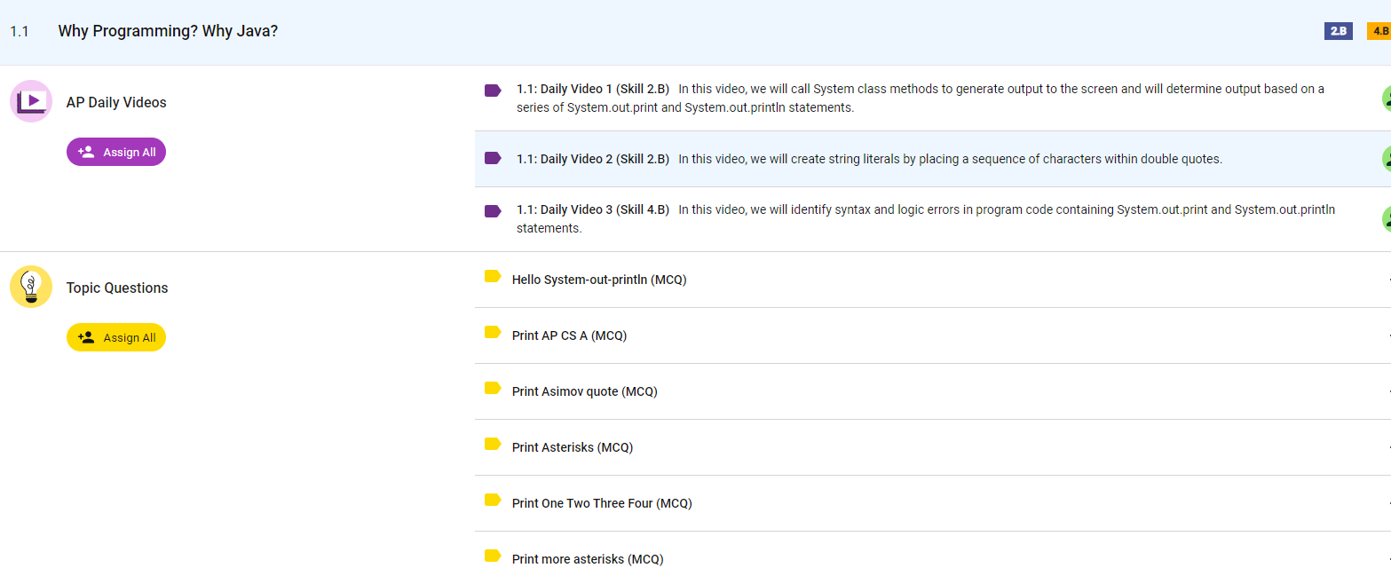1391x568 pixels.
Task: Click green assign icon for Daily Video 1
Action: (x=1386, y=99)
